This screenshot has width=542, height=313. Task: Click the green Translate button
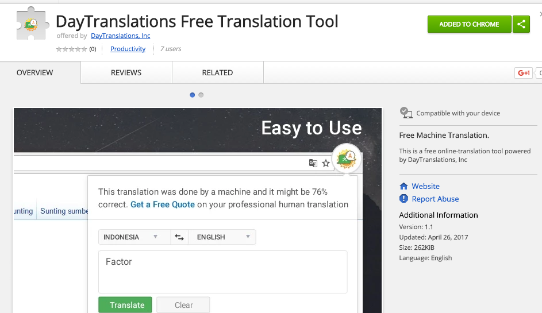(x=125, y=305)
